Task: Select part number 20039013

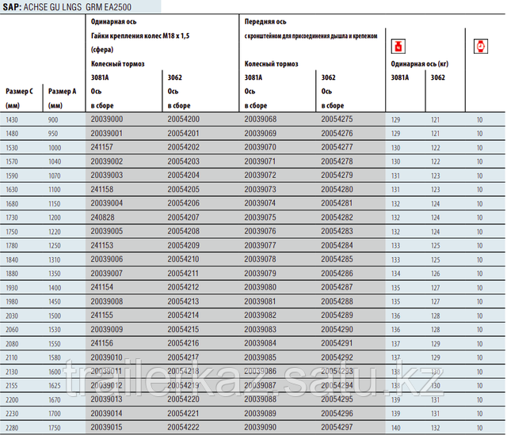Action: pos(107,399)
